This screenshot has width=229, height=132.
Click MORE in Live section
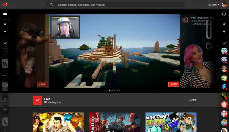coord(193,100)
